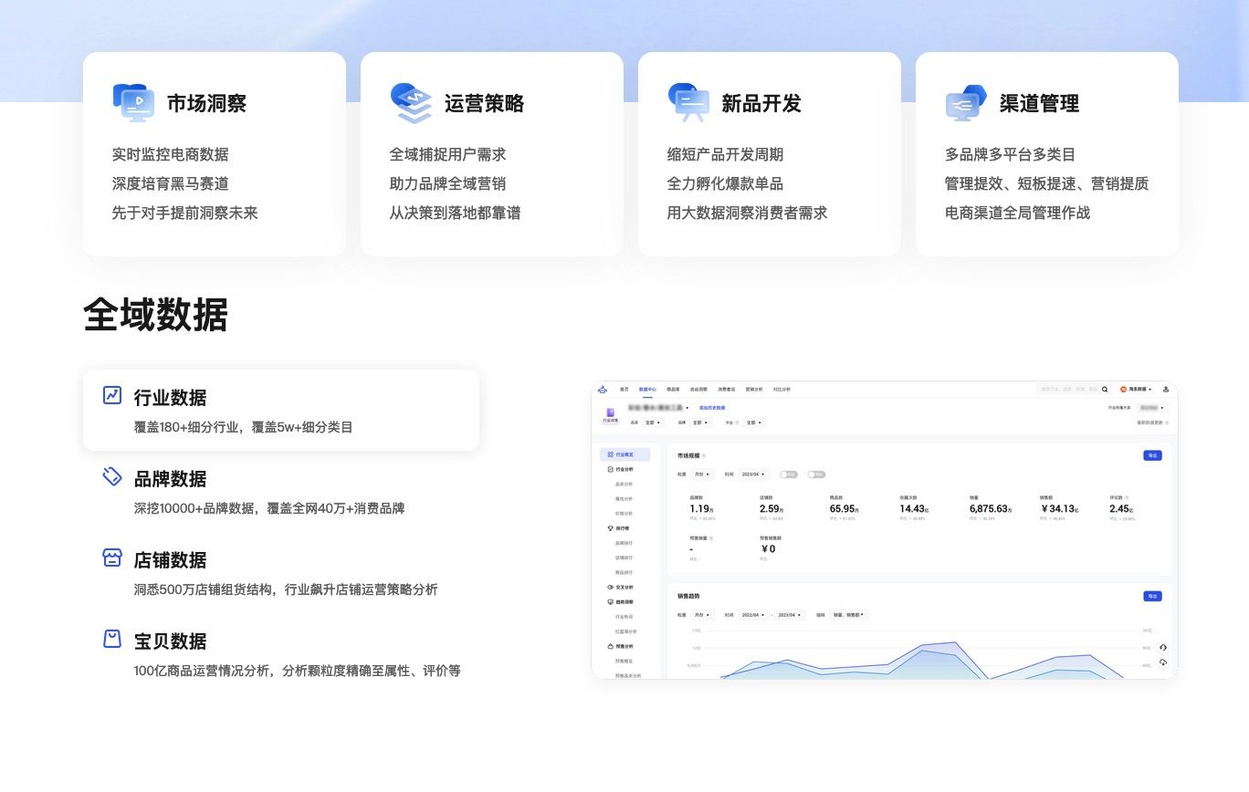Click the blue 导出 export button

tap(1152, 455)
